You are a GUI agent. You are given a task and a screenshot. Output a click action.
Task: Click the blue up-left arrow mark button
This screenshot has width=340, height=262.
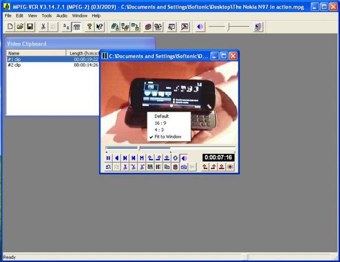150,158
